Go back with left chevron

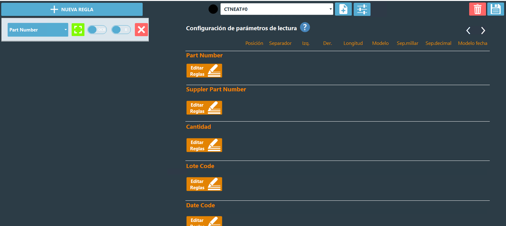pyautogui.click(x=468, y=31)
